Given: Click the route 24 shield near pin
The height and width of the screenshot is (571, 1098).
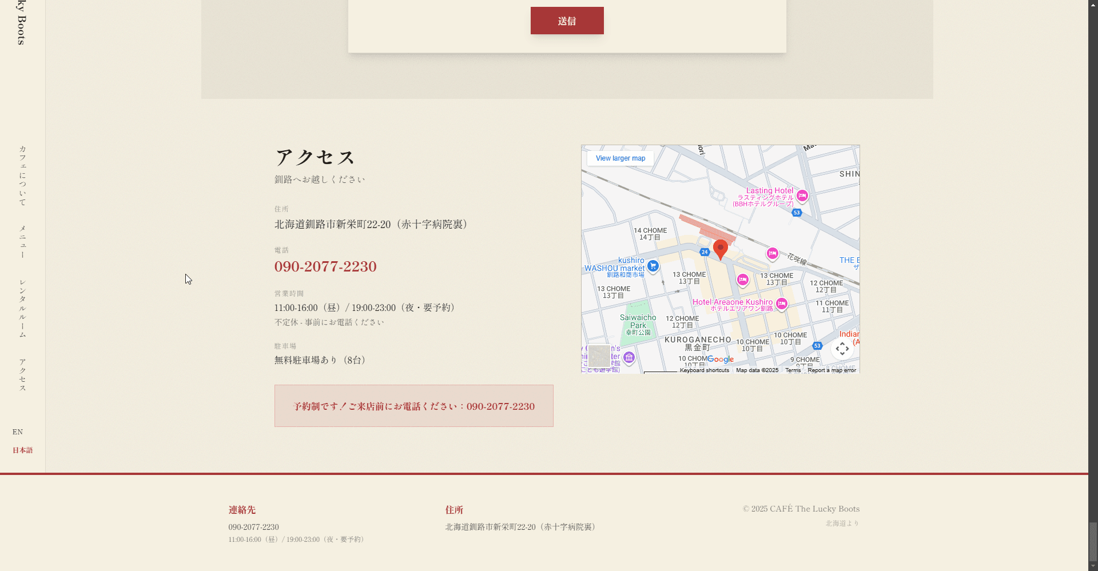Looking at the screenshot, I should (x=705, y=252).
